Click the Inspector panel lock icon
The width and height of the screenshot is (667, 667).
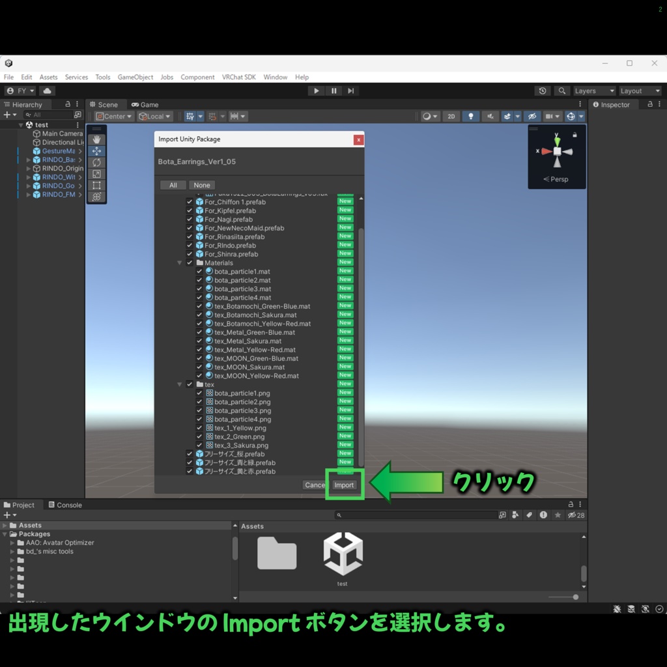[650, 104]
